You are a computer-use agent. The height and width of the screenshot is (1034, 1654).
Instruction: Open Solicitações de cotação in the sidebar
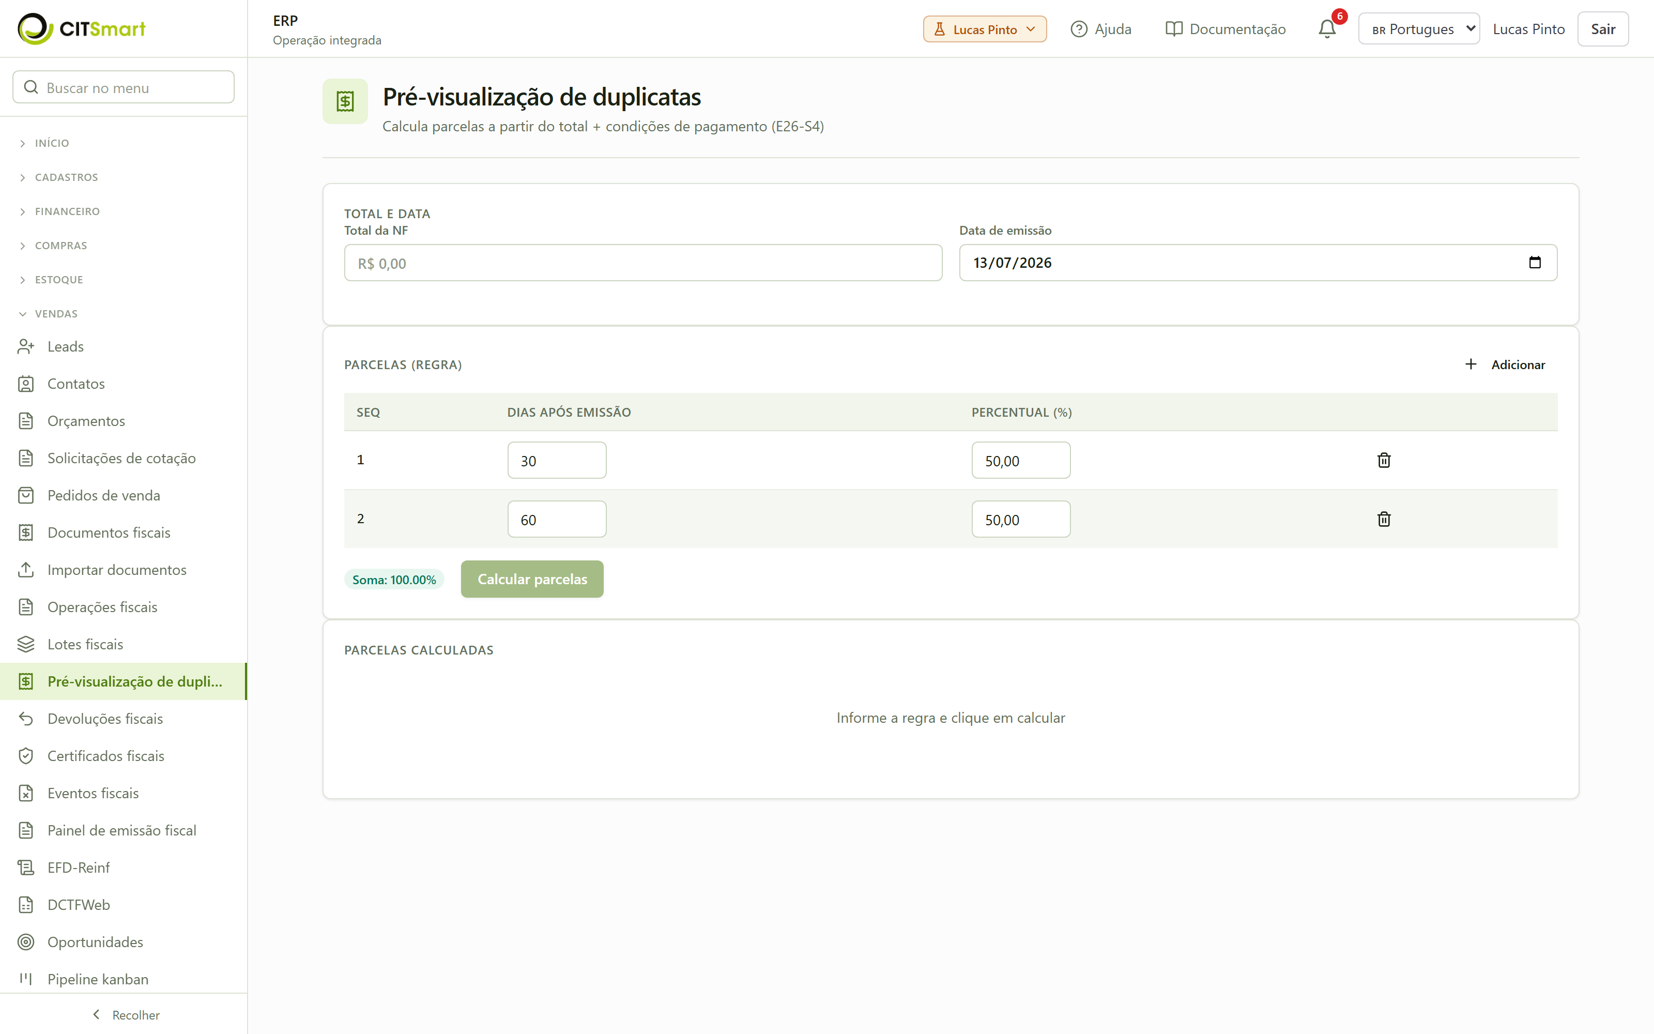124,458
